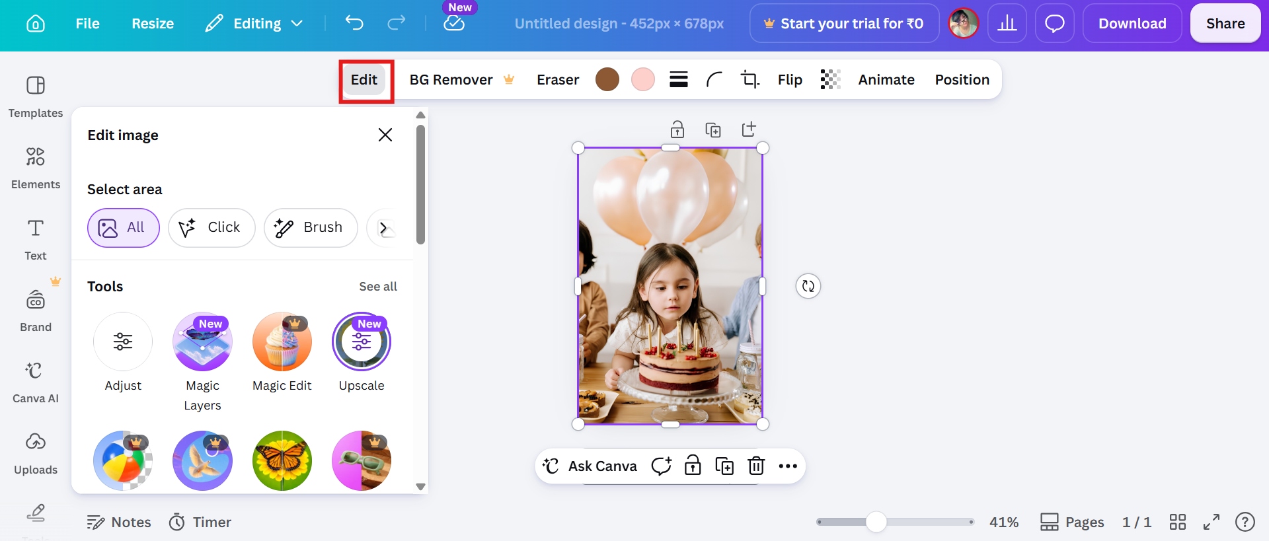
Task: Open the profile avatar menu
Action: coord(963,24)
